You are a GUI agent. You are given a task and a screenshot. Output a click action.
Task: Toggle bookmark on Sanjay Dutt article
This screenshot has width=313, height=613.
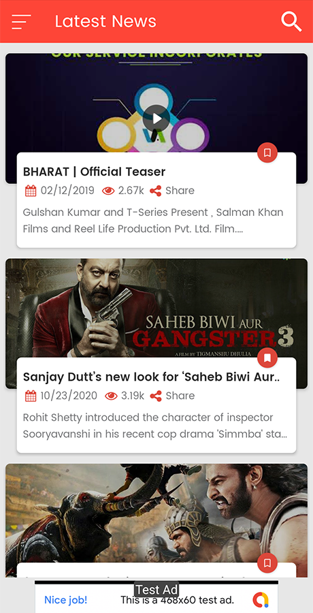[267, 358]
